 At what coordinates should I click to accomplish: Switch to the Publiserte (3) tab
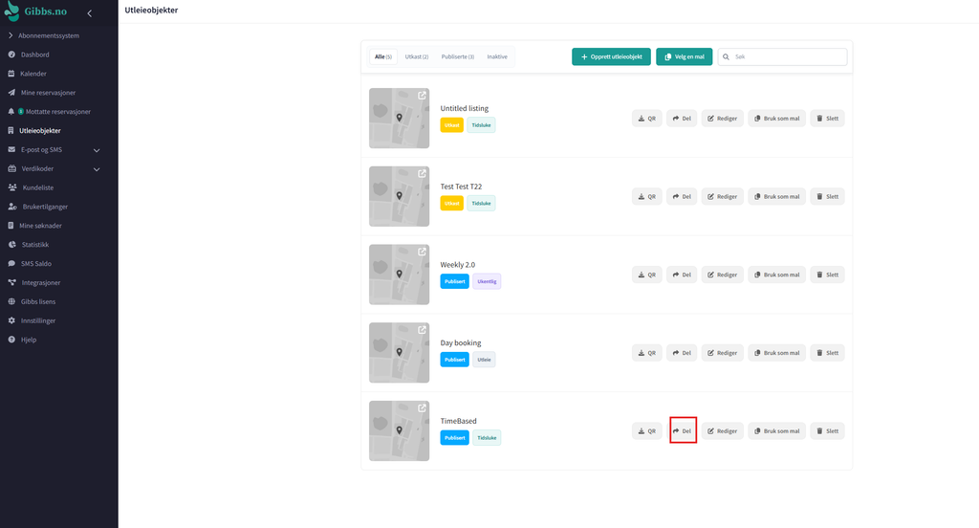pyautogui.click(x=458, y=56)
